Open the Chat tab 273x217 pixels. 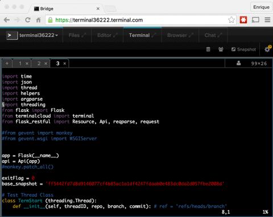coord(213,35)
